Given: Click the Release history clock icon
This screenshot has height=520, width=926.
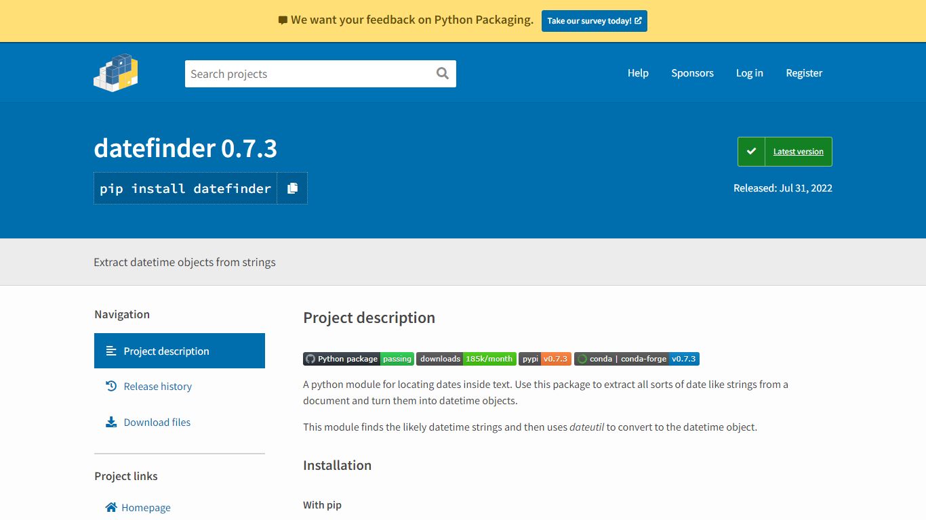Looking at the screenshot, I should (x=111, y=386).
